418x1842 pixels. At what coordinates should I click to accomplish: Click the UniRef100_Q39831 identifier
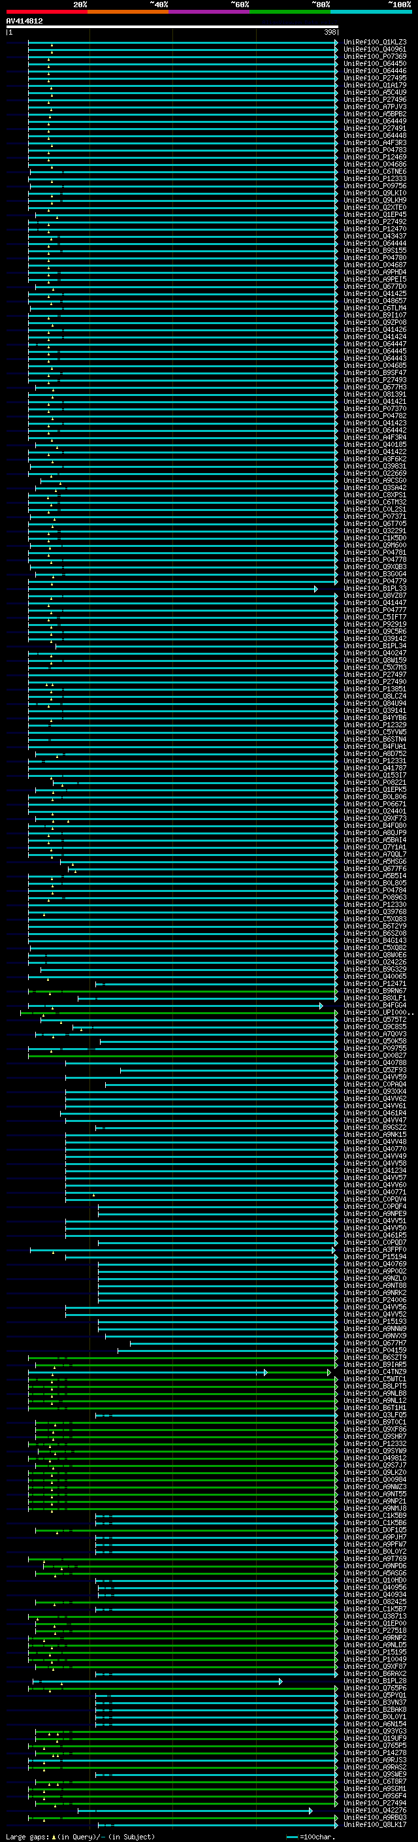(375, 467)
